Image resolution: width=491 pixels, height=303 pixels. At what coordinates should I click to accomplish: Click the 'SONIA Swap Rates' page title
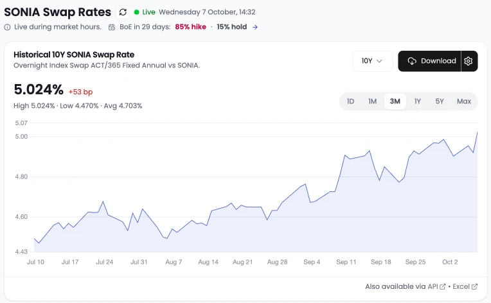(58, 12)
